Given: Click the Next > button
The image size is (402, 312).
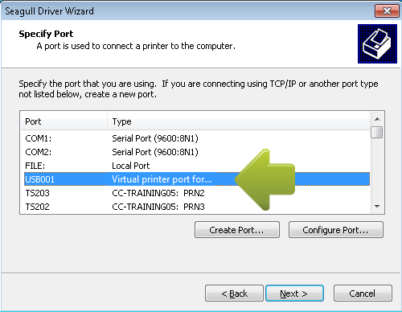Looking at the screenshot, I should click(x=294, y=294).
